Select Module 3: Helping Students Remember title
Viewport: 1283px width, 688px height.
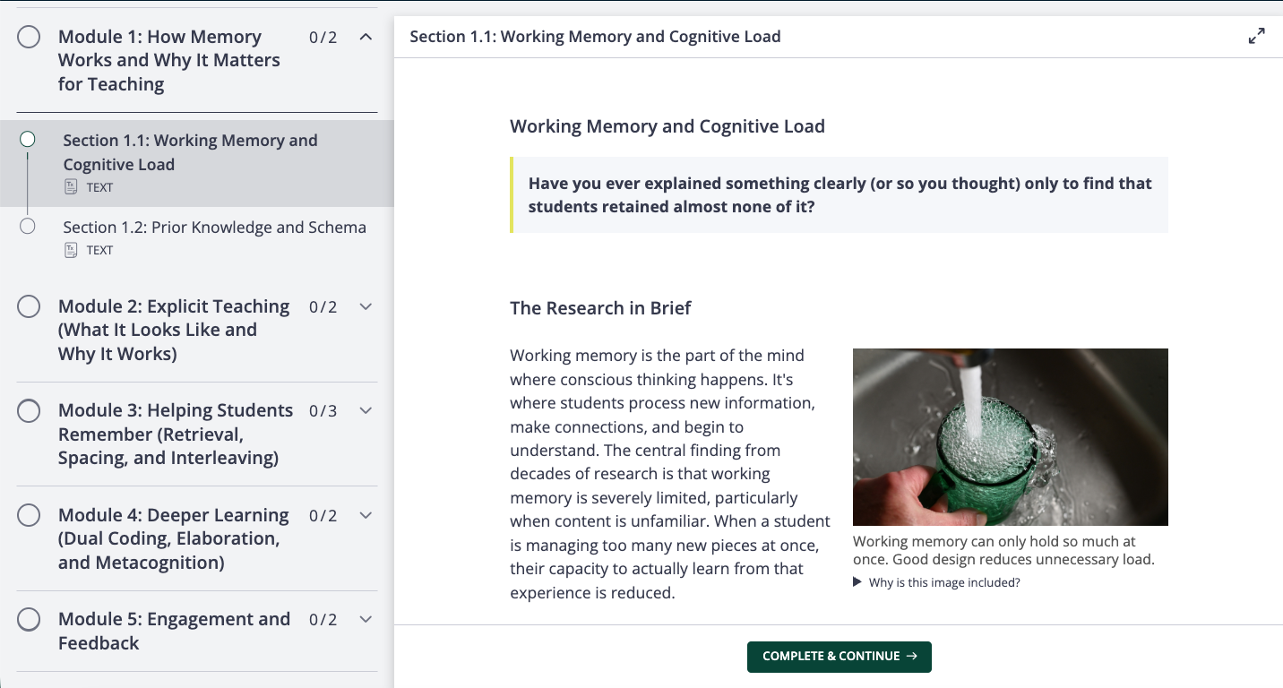point(176,434)
